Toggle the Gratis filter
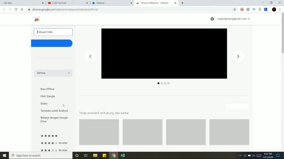Image resolution: width=284 pixels, height=159 pixels. click(x=44, y=103)
